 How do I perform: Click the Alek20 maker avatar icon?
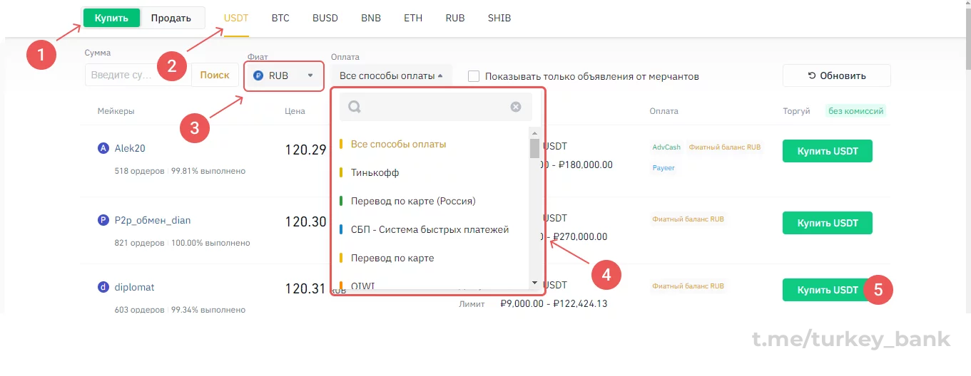[x=103, y=148]
